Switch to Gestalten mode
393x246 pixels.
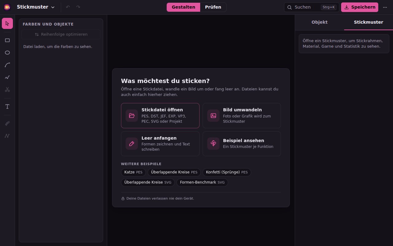[x=184, y=7]
